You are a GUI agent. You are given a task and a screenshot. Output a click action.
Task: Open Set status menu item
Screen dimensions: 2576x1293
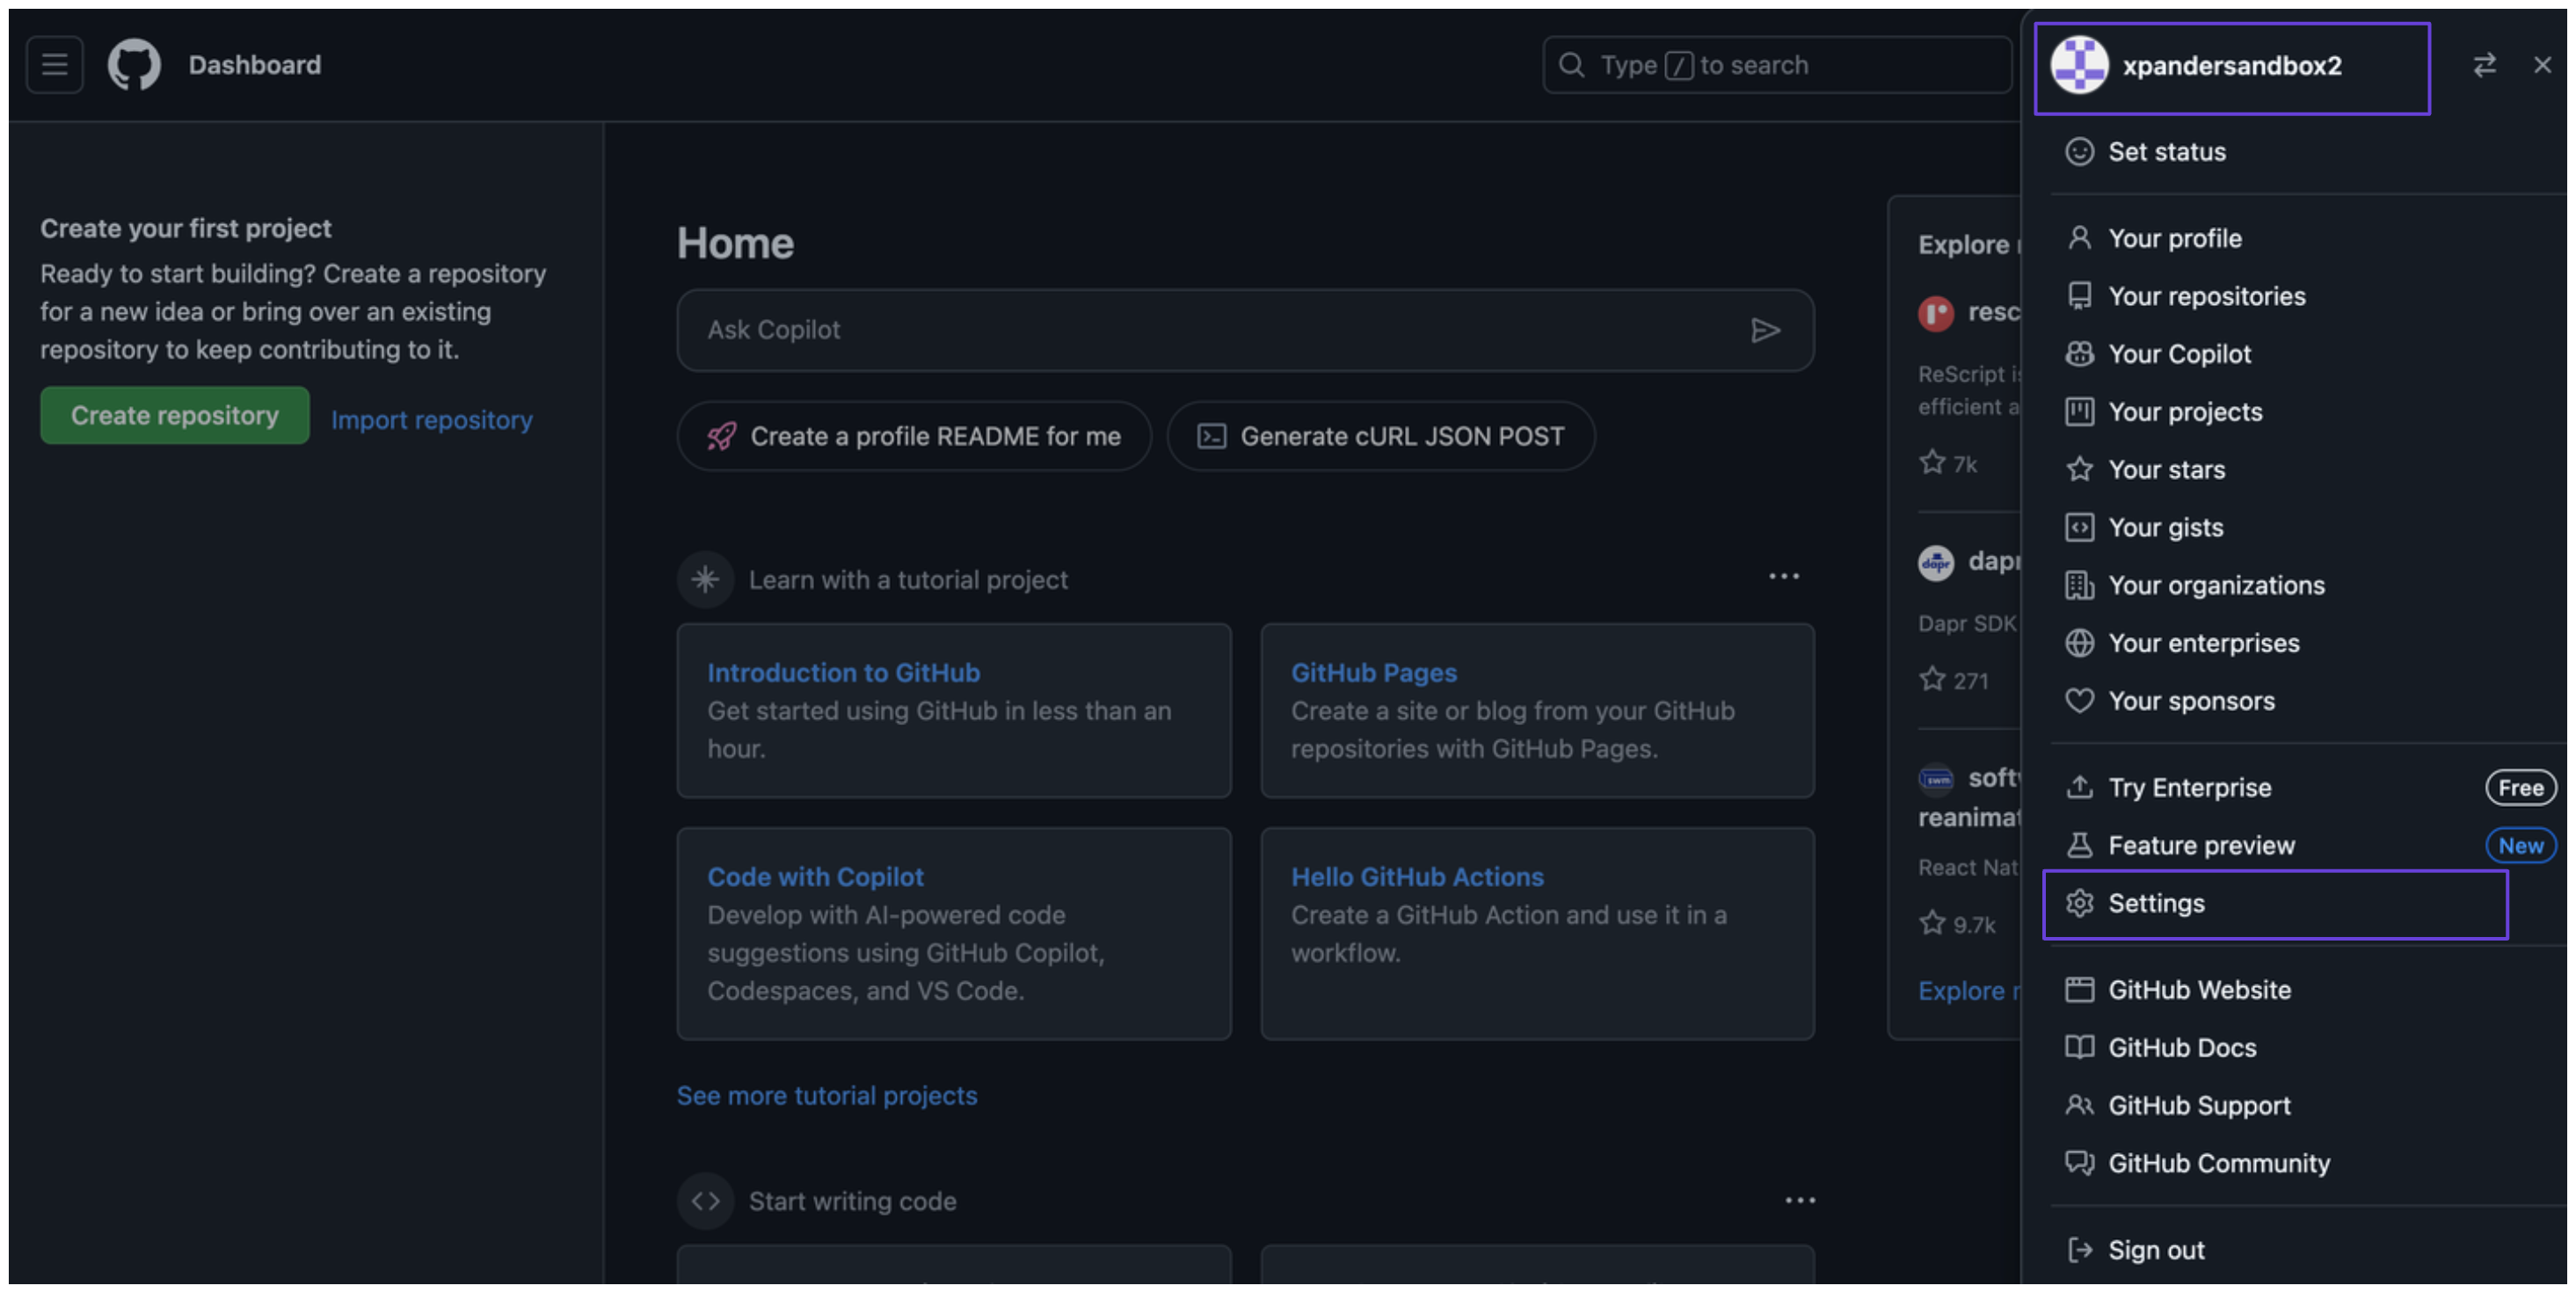coord(2166,152)
